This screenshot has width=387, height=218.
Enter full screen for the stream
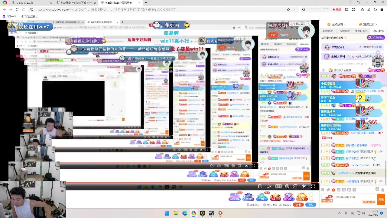click(x=313, y=187)
